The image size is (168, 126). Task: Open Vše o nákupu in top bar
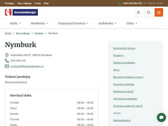24,3
